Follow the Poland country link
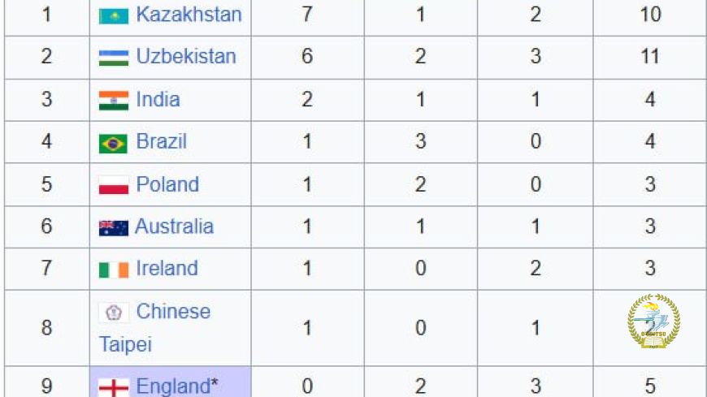The height and width of the screenshot is (397, 707). pos(167,183)
